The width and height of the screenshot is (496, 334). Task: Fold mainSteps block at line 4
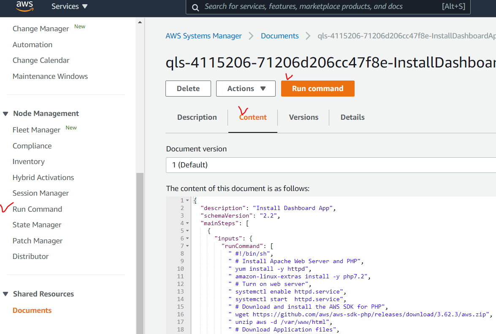pyautogui.click(x=187, y=223)
